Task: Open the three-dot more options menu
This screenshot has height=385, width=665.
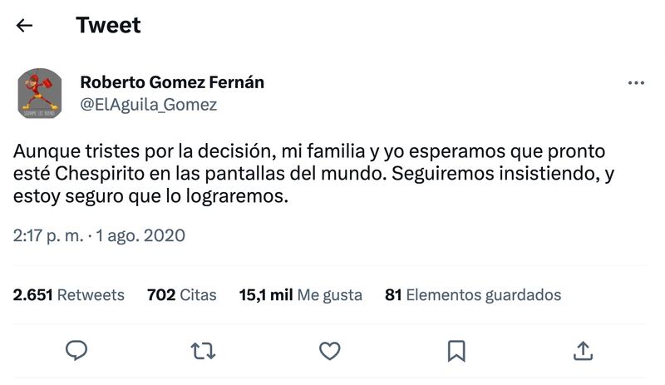Action: coord(636,83)
